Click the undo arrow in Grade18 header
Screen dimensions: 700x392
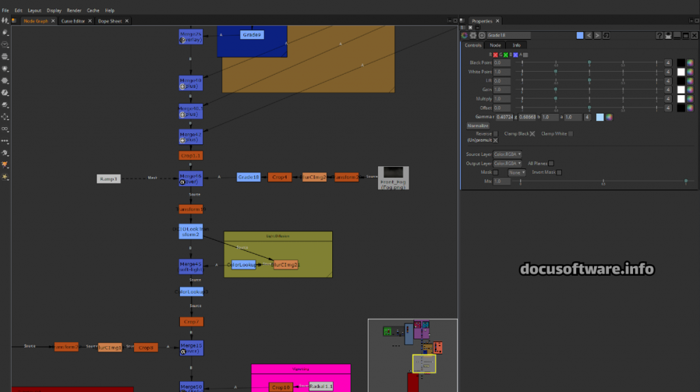point(588,35)
